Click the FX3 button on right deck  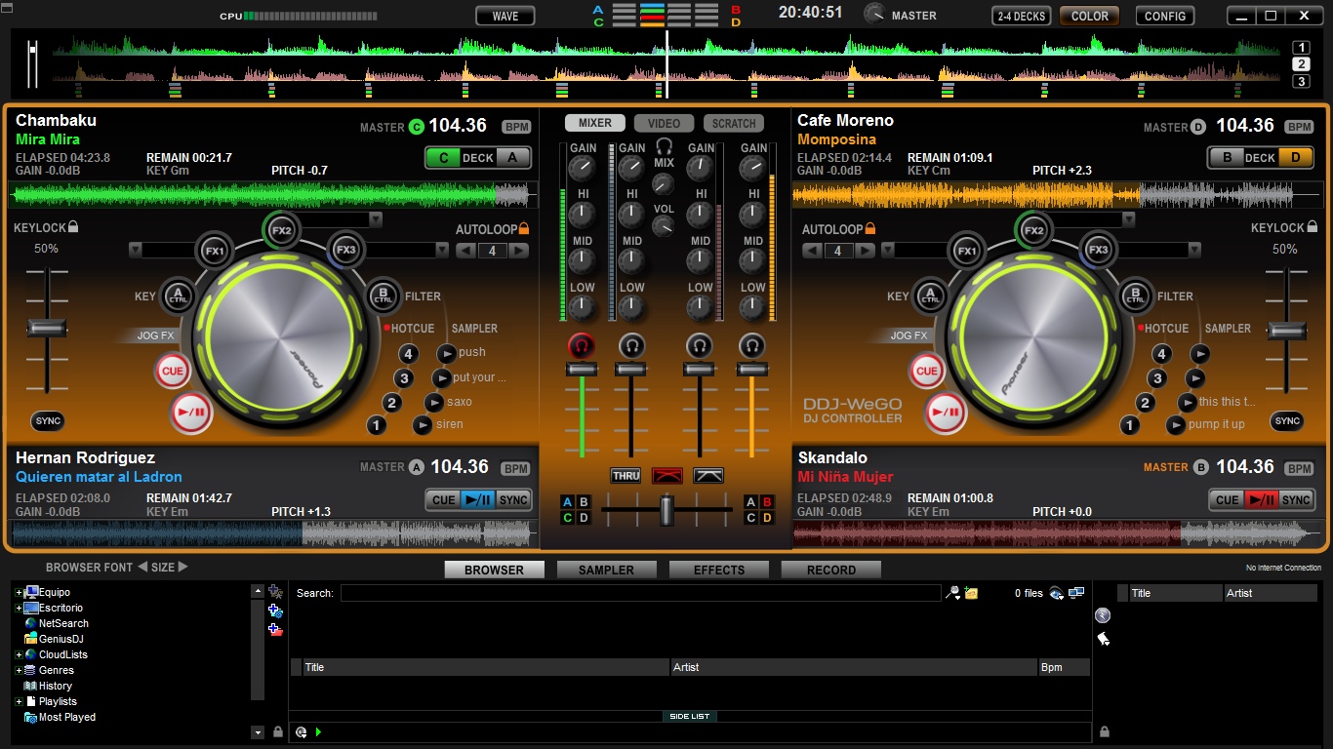(1099, 250)
